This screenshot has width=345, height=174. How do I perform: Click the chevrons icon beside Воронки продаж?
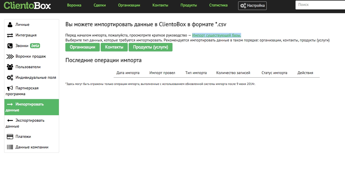(x=10, y=56)
